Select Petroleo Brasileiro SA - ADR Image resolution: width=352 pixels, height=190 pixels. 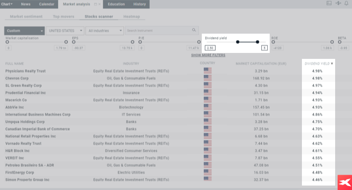(x=30, y=165)
